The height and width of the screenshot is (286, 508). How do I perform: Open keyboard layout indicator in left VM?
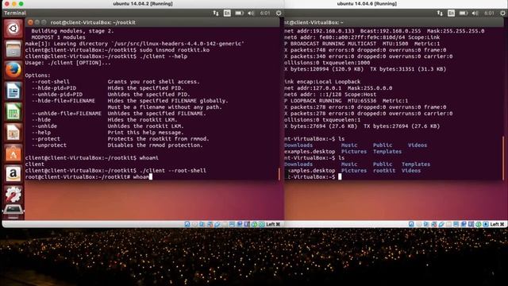[227, 13]
